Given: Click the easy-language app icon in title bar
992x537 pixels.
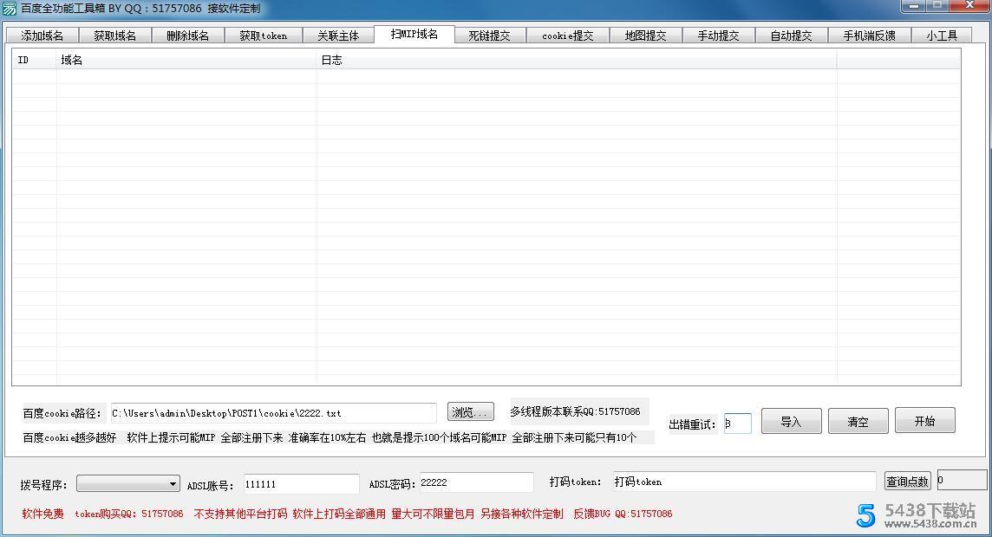Looking at the screenshot, I should tap(9, 7).
